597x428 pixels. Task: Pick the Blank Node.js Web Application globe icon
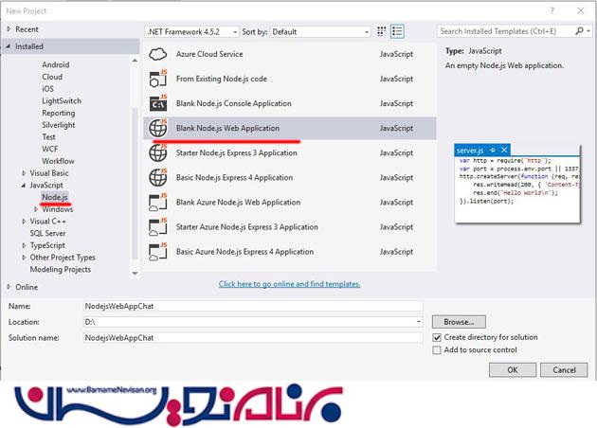pos(157,128)
